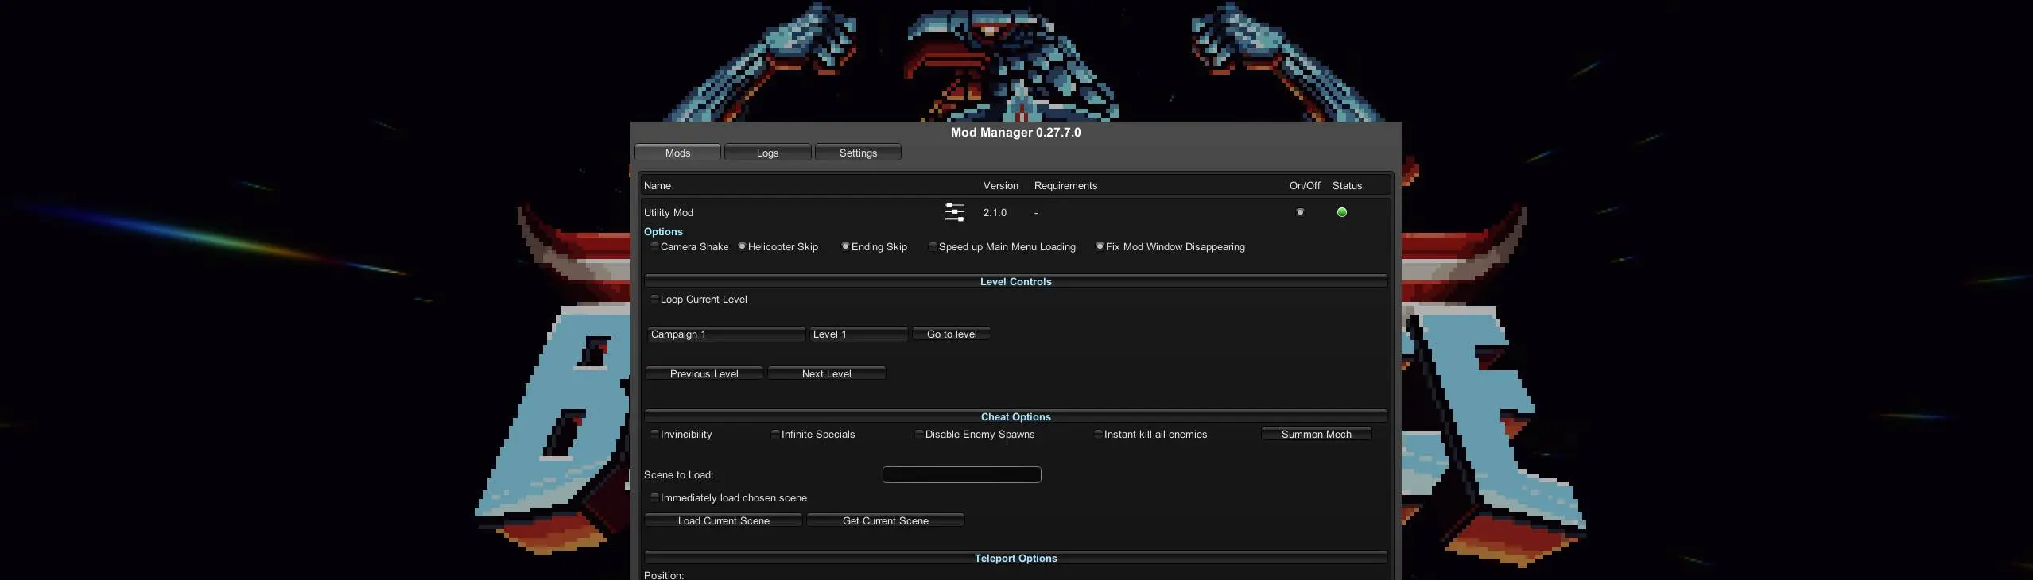Screen dimensions: 2033x580
Task: Focus the Scene to Load input field
Action: [962, 474]
